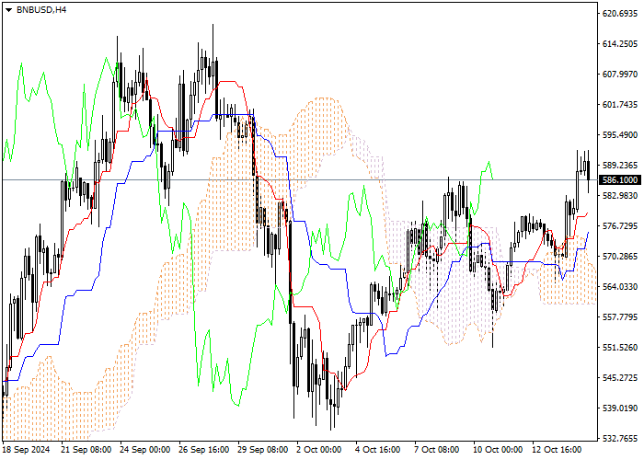Click price scale value 614.2505

619,44
